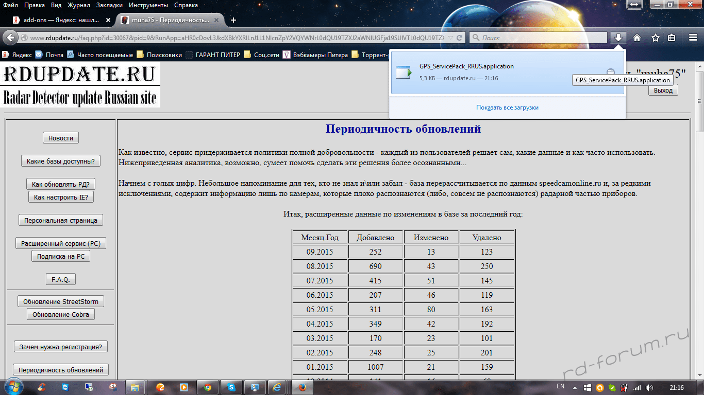This screenshot has height=395, width=704.
Task: Open a new tab with the plus icon
Action: pos(233,20)
